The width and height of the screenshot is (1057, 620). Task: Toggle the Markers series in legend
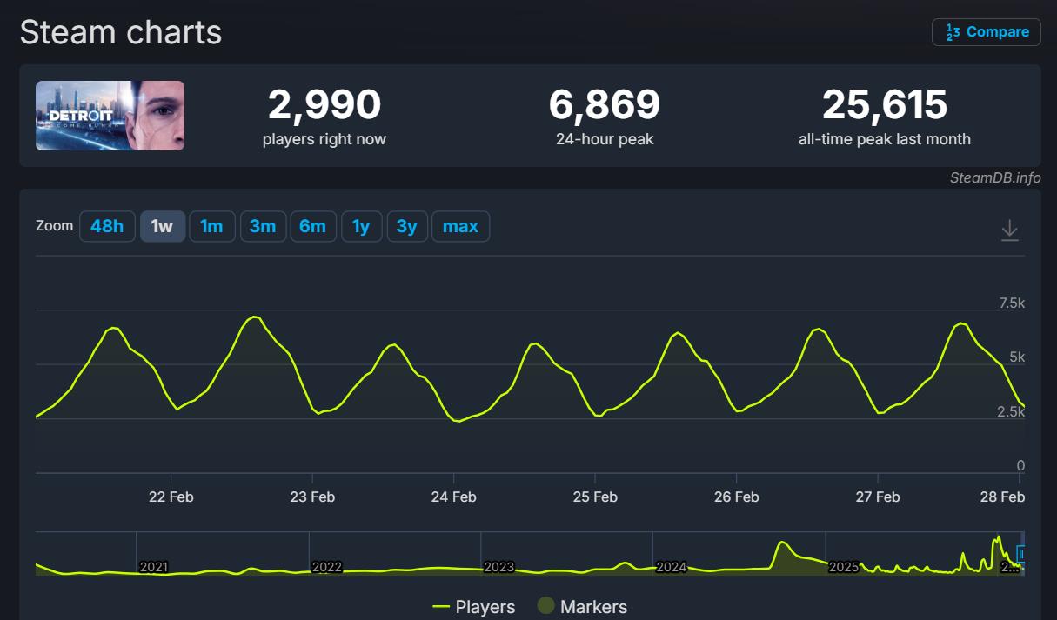(593, 607)
